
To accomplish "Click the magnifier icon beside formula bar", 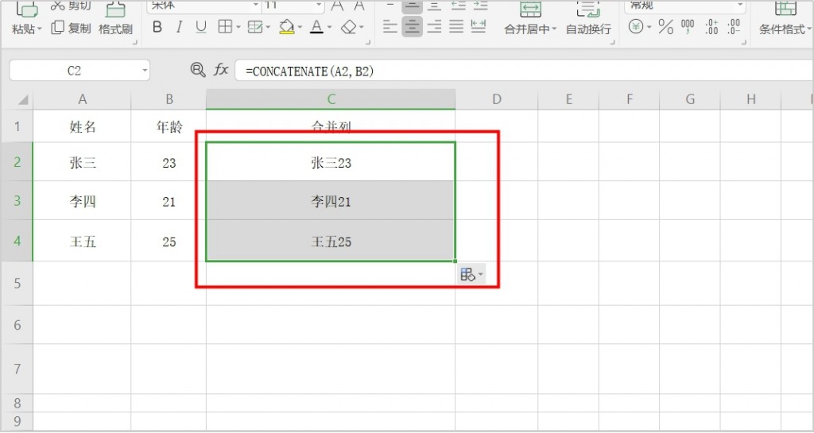I will click(x=198, y=70).
